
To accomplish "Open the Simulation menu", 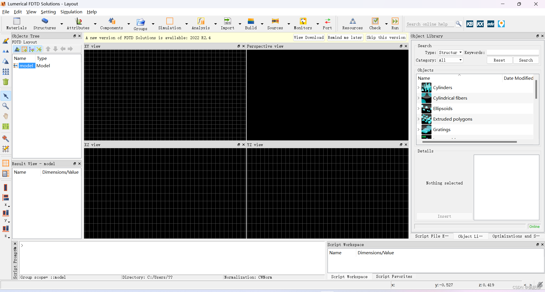I will (x=71, y=12).
